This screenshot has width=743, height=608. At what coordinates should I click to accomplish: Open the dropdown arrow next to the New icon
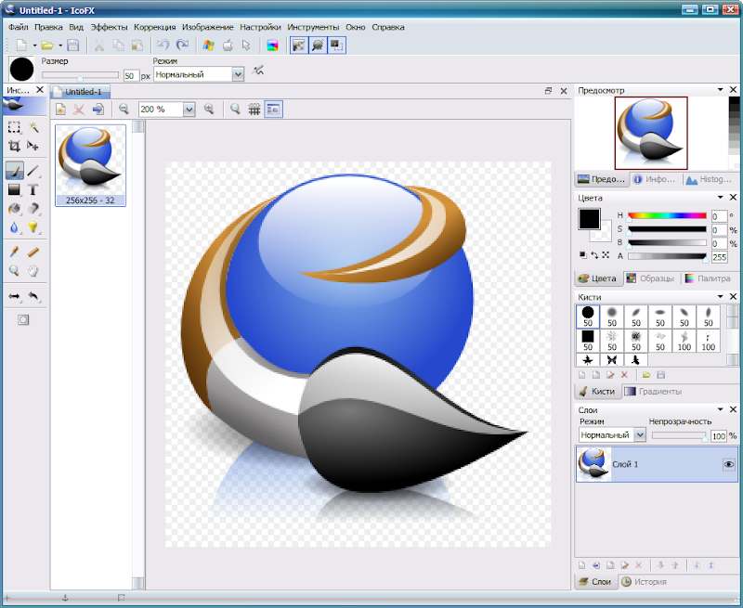(34, 45)
